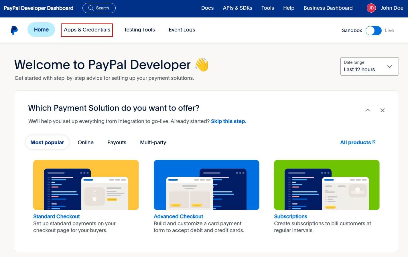This screenshot has width=408, height=257.
Task: Click the Advanced Checkout thumbnail image
Action: pyautogui.click(x=206, y=185)
